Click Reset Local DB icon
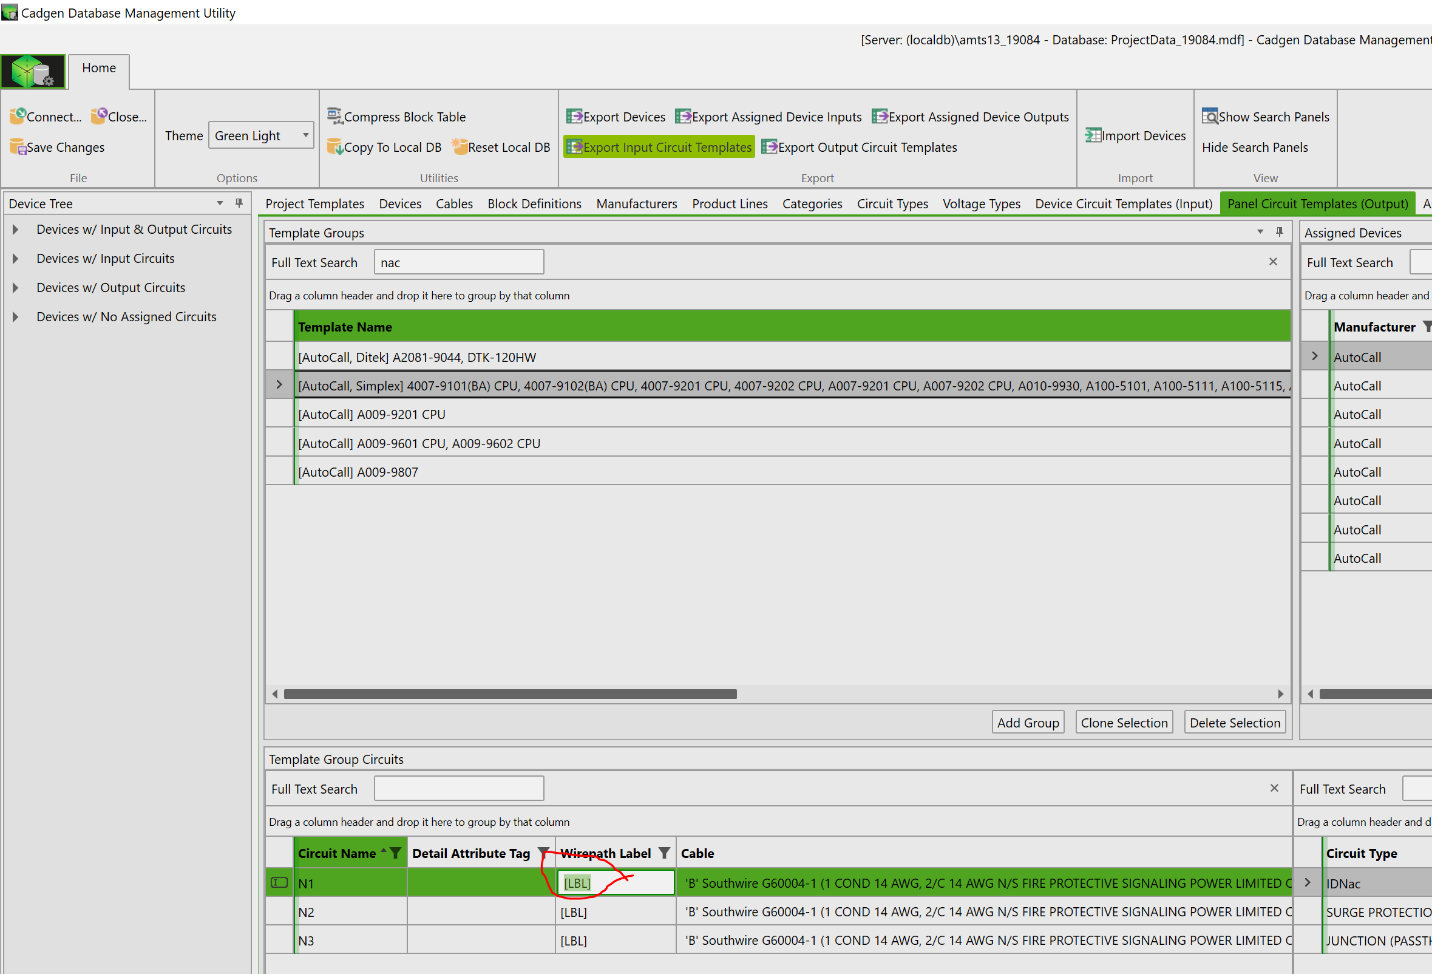 tap(459, 147)
